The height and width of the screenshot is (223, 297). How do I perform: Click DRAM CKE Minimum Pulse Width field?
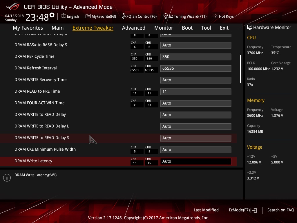pyautogui.click(x=196, y=150)
